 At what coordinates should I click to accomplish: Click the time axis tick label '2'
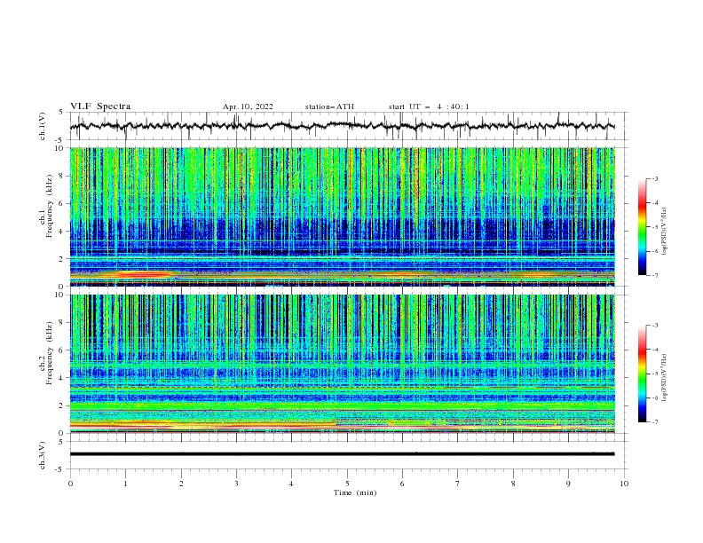(x=181, y=484)
